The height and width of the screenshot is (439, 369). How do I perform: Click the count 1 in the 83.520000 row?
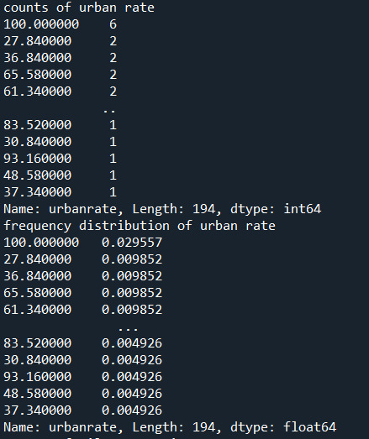[x=113, y=125]
